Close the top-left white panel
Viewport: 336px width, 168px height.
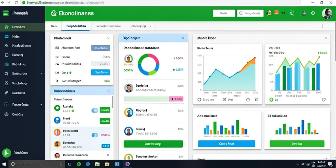(108, 38)
